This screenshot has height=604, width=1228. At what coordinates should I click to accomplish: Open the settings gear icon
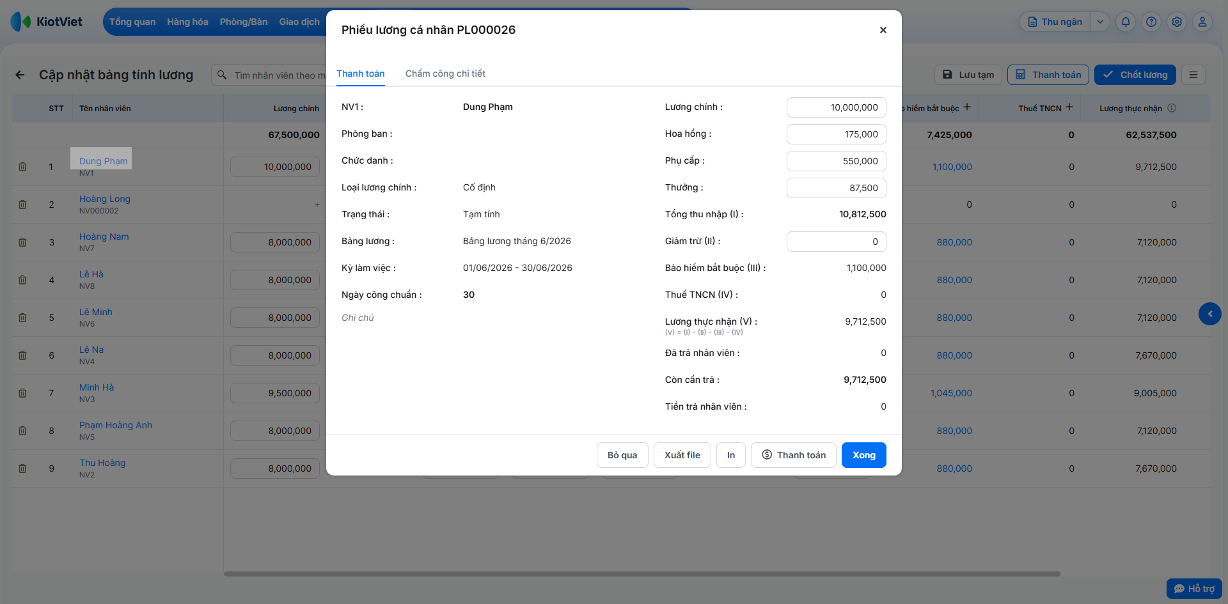(1177, 22)
